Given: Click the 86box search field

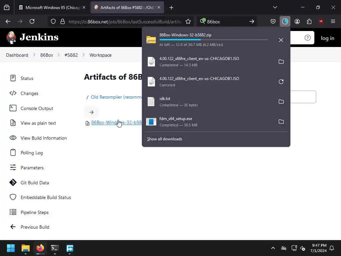Looking at the screenshot, I should [226, 22].
